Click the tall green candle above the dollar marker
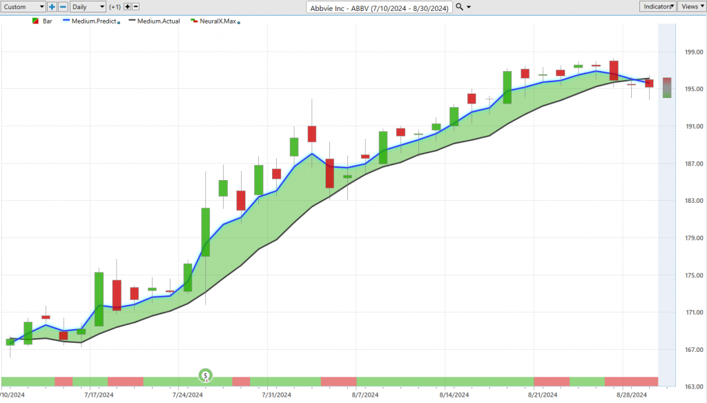The width and height of the screenshot is (707, 403). click(206, 232)
